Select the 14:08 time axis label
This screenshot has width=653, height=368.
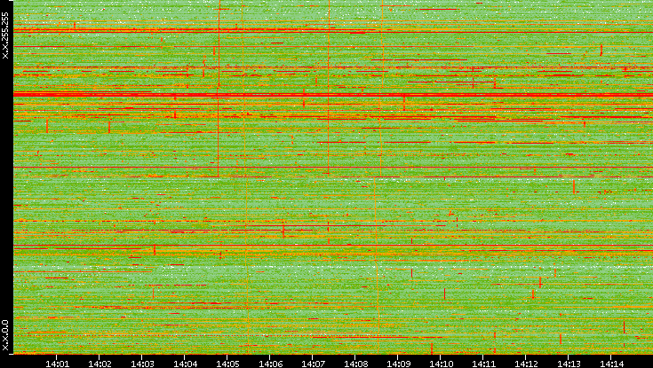[x=355, y=364]
